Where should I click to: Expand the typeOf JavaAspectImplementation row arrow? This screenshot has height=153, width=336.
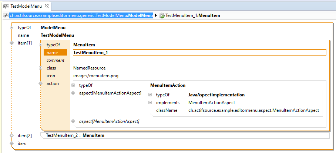tap(150, 95)
